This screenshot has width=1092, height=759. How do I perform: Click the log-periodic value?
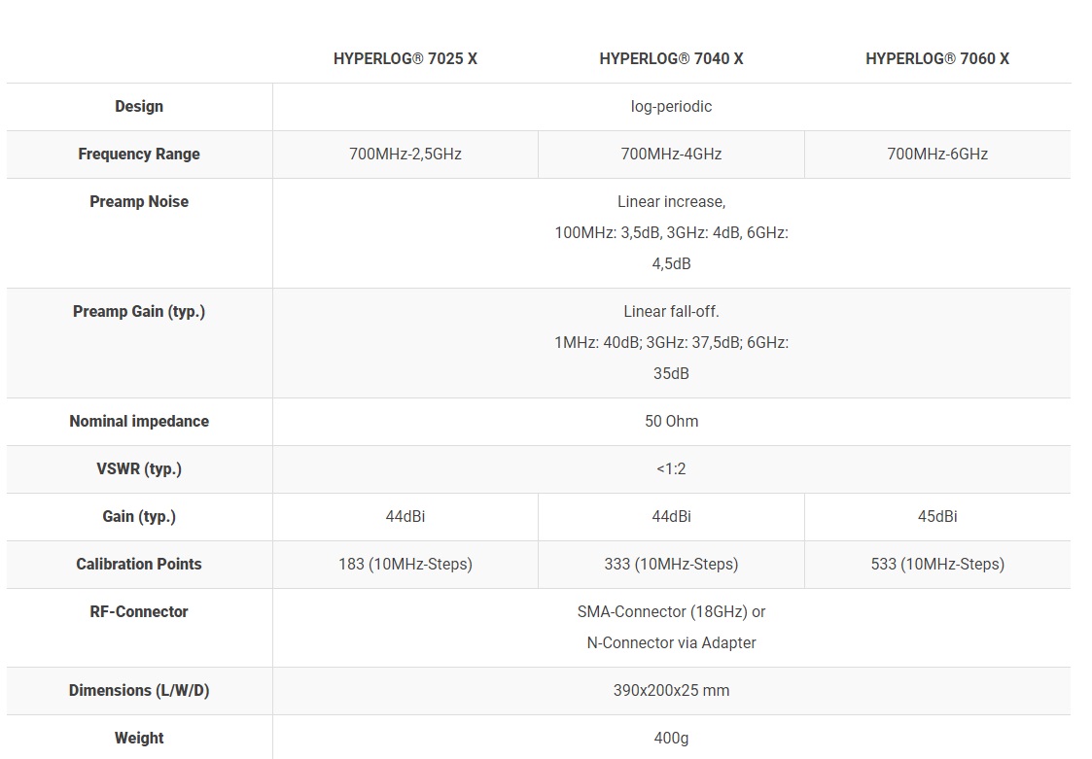(x=671, y=107)
